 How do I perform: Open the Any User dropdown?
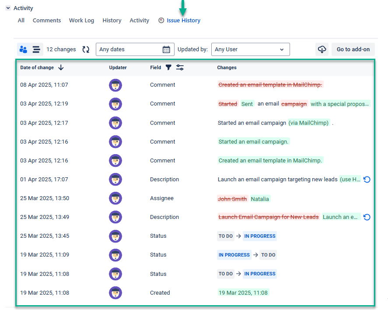pyautogui.click(x=250, y=49)
